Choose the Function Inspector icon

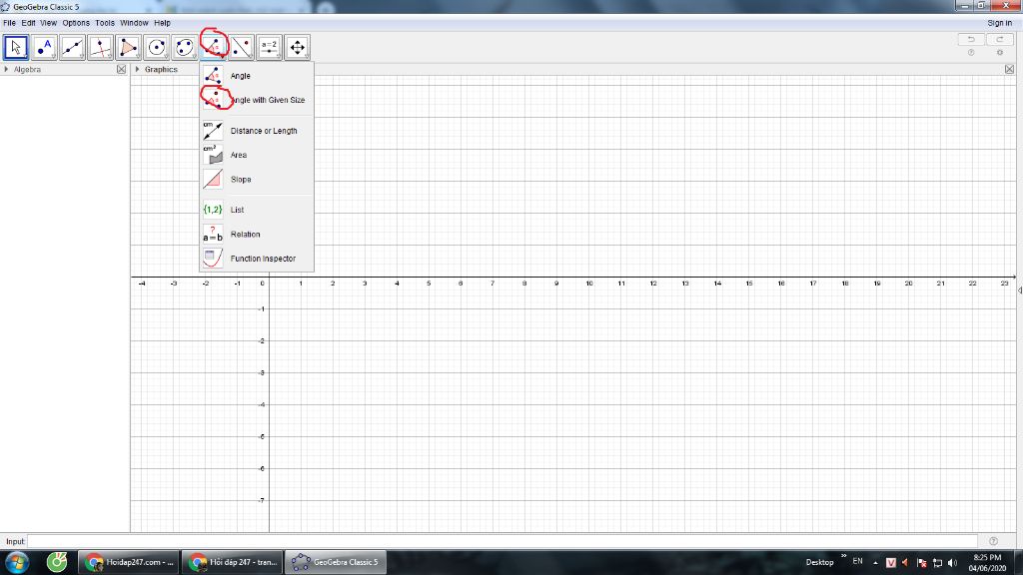tap(213, 259)
